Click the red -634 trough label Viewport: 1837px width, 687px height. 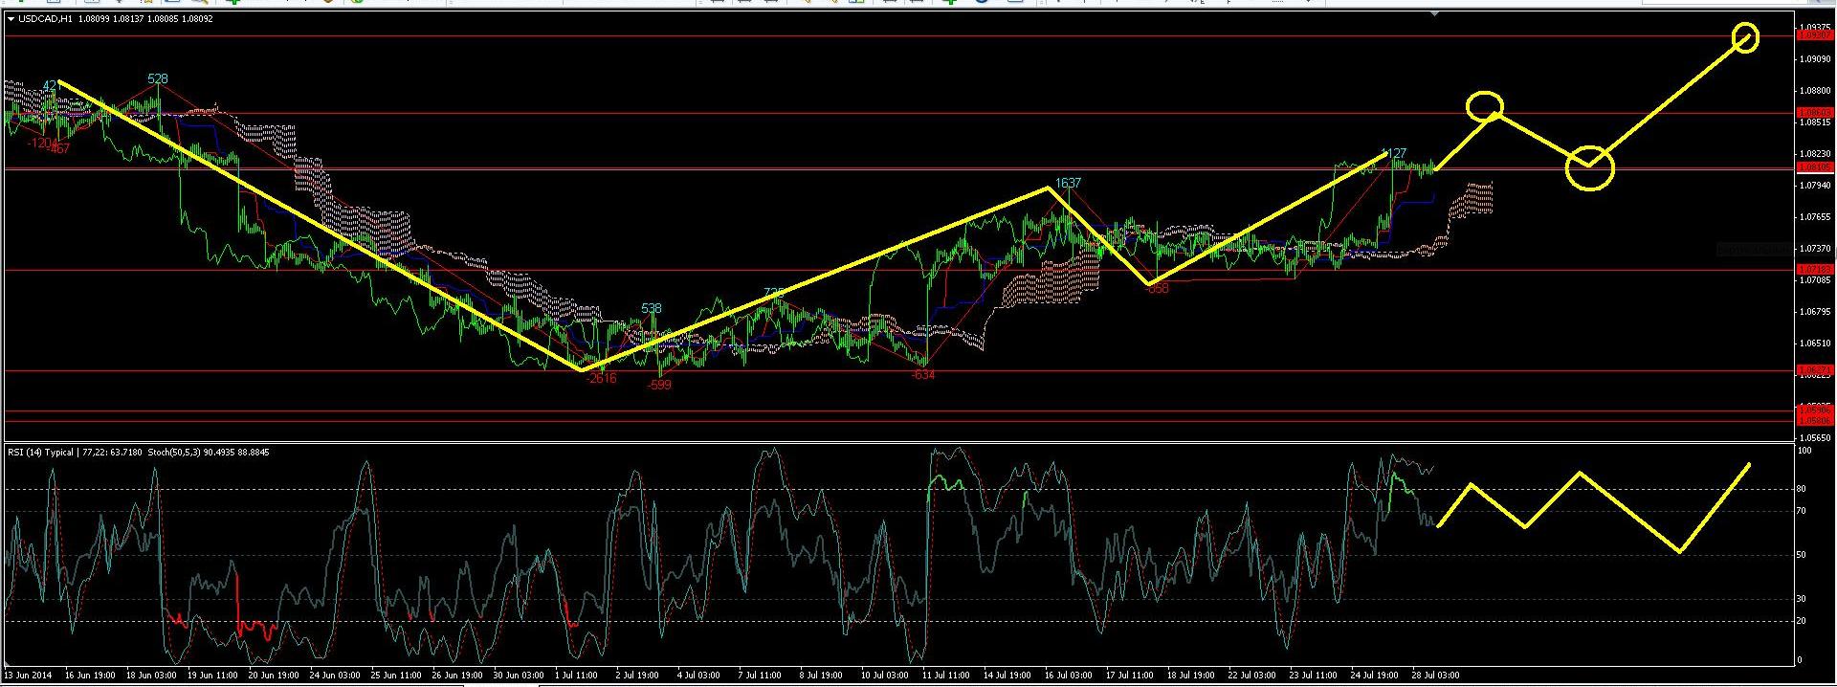pyautogui.click(x=922, y=375)
